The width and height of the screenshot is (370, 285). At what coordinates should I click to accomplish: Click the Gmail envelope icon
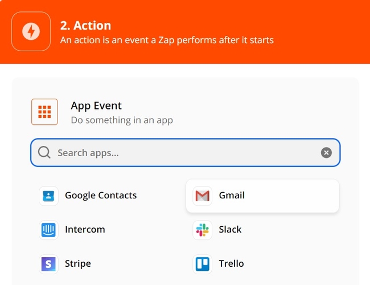(x=203, y=196)
